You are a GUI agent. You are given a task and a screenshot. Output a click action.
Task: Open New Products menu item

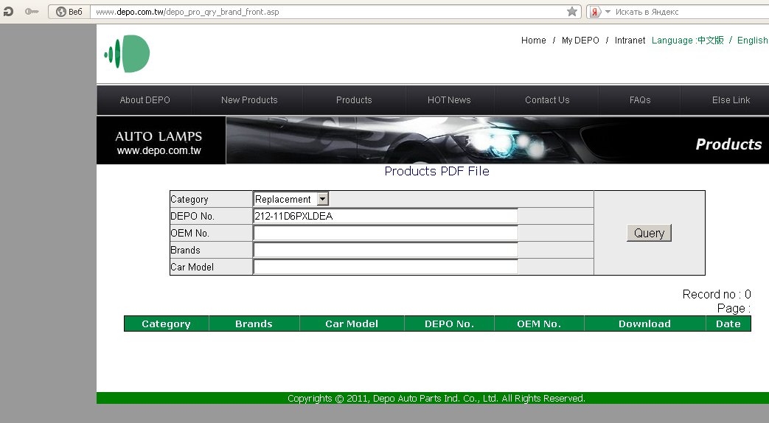point(249,100)
